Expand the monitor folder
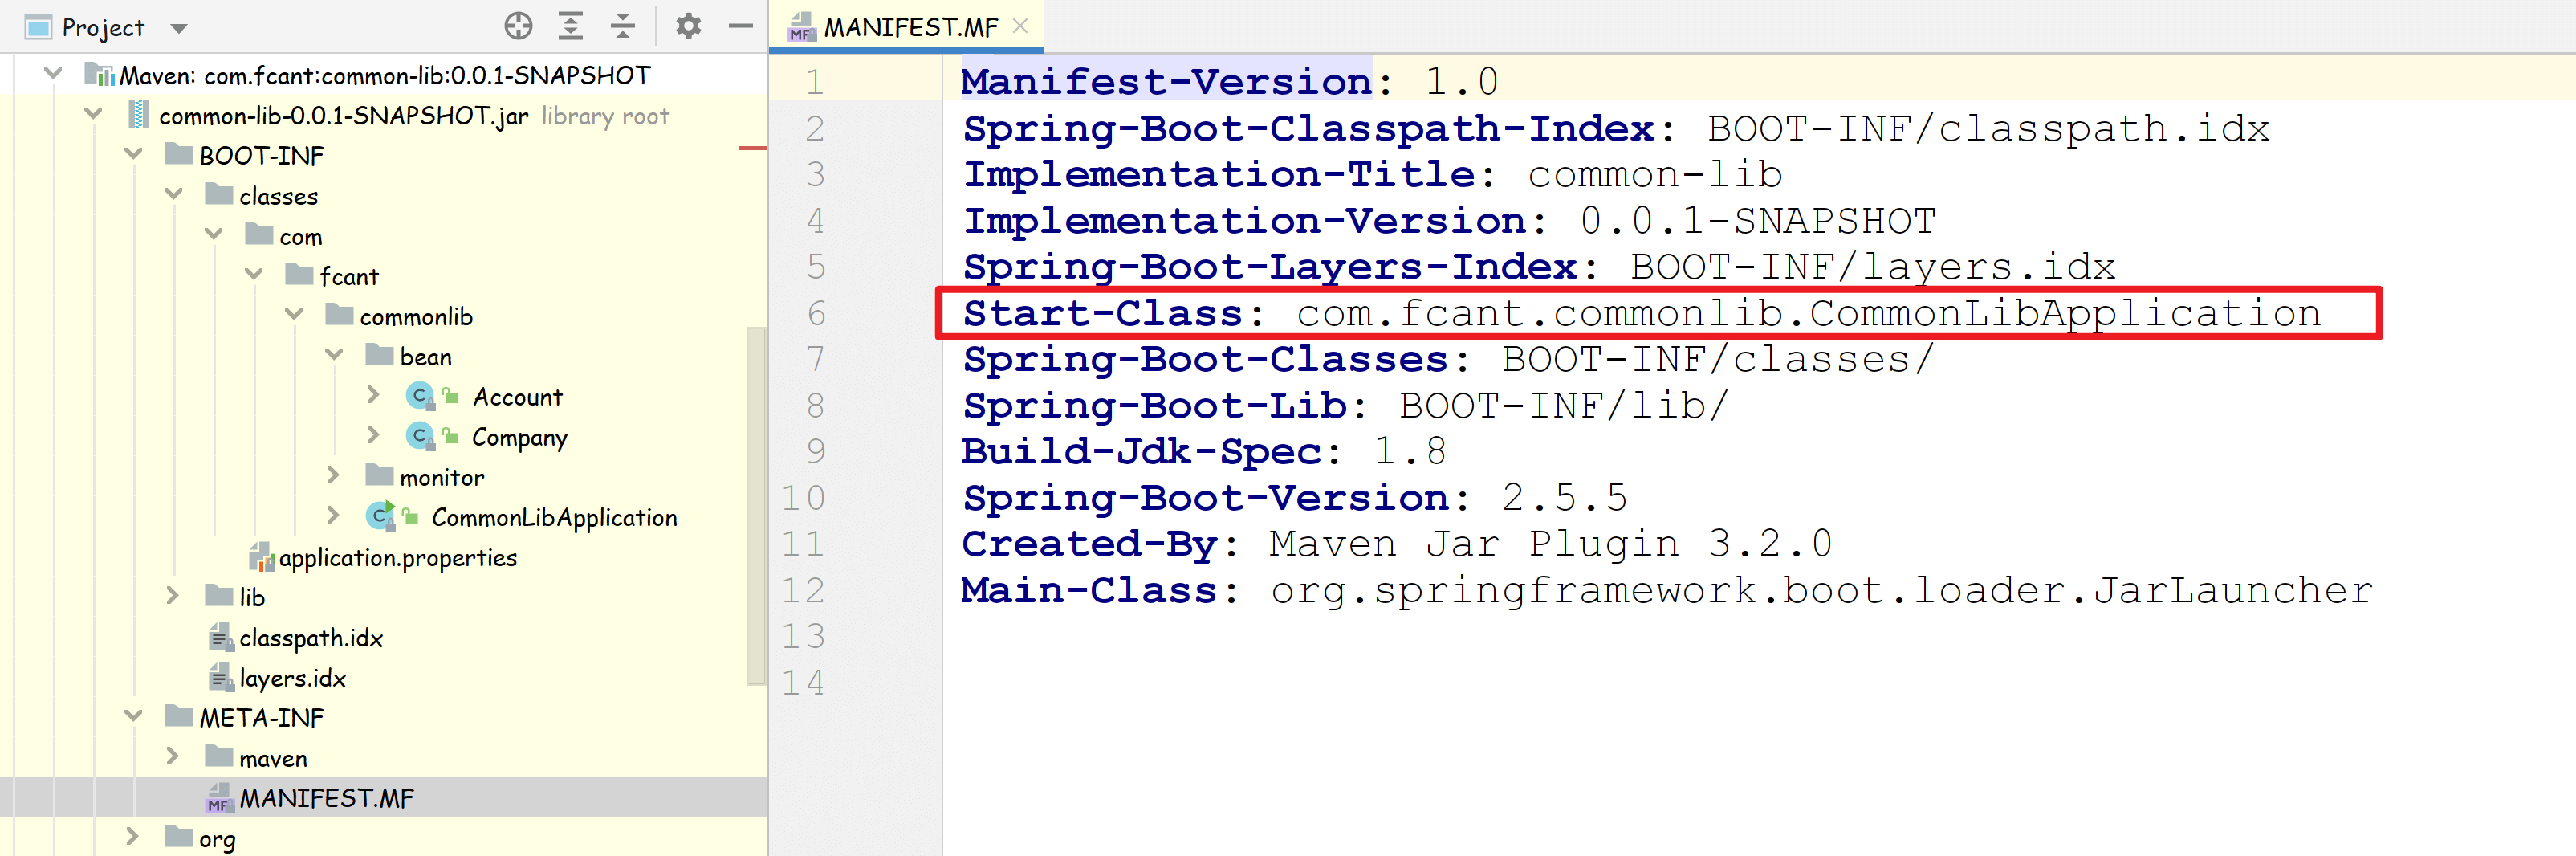The image size is (2576, 856). (333, 475)
